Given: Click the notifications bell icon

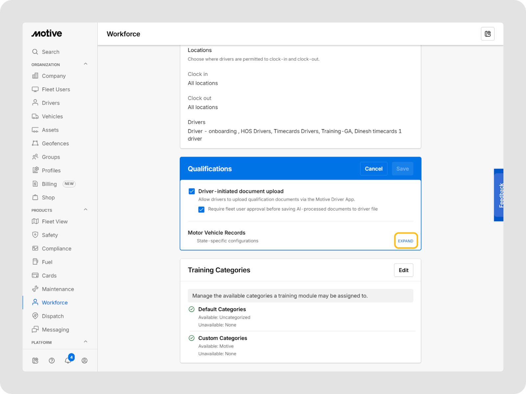Looking at the screenshot, I should click(x=68, y=361).
